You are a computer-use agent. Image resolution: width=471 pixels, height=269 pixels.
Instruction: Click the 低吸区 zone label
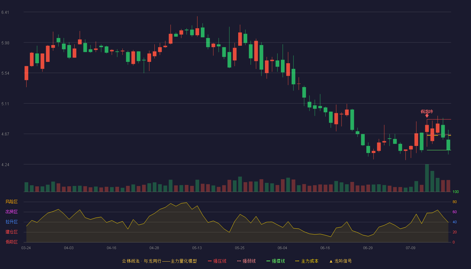(x=11, y=242)
